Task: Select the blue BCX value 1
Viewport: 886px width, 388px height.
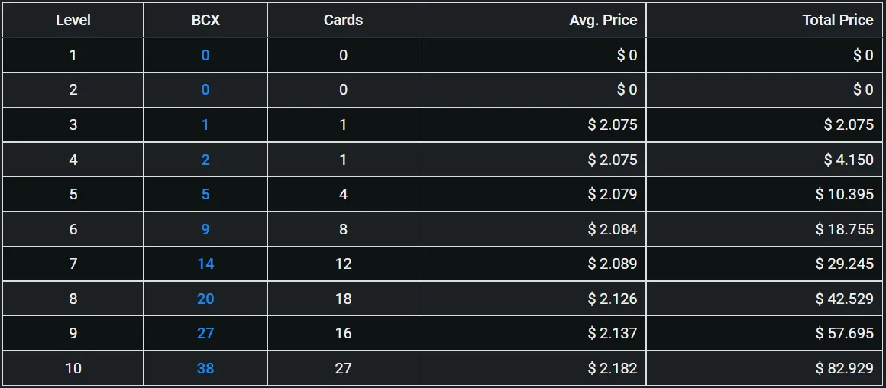Action: pyautogui.click(x=205, y=124)
